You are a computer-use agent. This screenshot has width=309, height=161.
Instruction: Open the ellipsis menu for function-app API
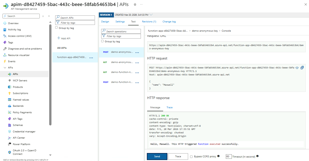coord(91,57)
